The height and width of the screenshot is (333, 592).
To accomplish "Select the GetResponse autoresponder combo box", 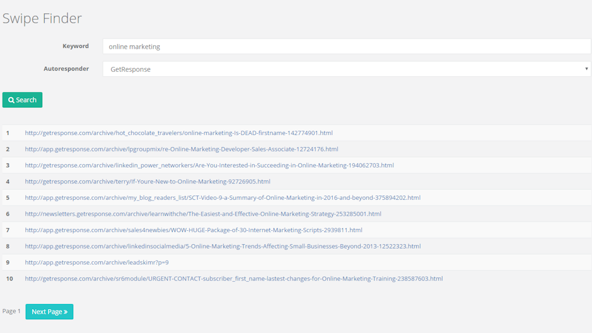I will (x=346, y=69).
